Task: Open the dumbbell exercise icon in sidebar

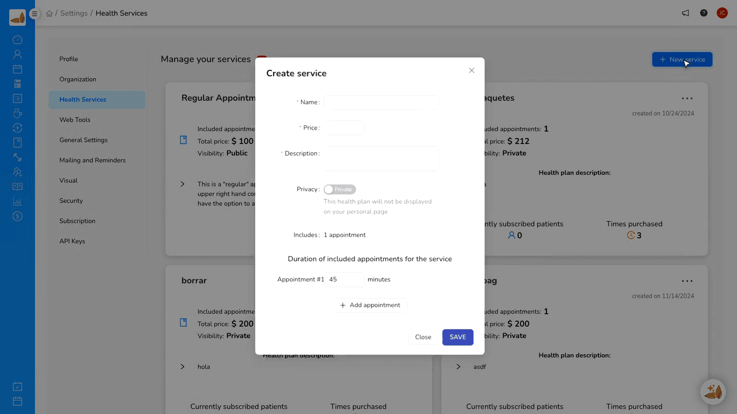Action: [18, 157]
